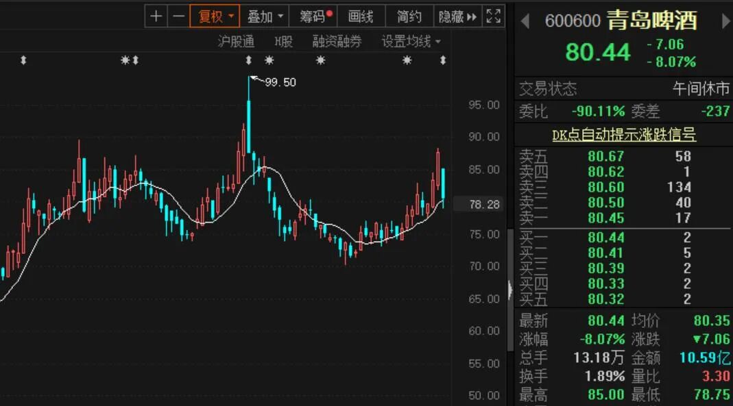Select 卖三 price 80.60
The width and height of the screenshot is (733, 406).
coord(606,187)
